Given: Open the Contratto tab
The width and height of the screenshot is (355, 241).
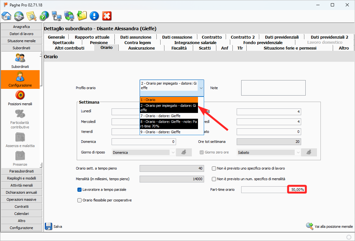Looking at the screenshot, I should pyautogui.click(x=212, y=37).
